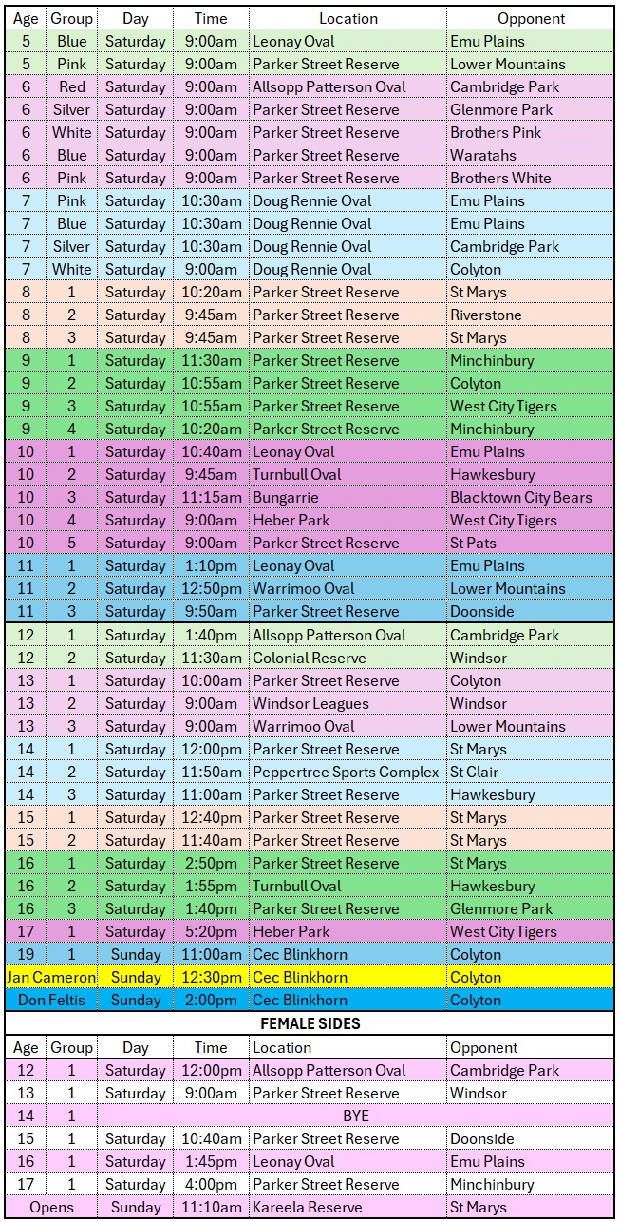The image size is (620, 1222).
Task: Click the Opens cell in female sides
Action: (x=51, y=1207)
